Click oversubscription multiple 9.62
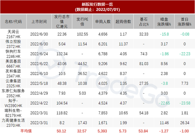The width and height of the screenshot is (195, 134). pyautogui.click(x=123, y=63)
